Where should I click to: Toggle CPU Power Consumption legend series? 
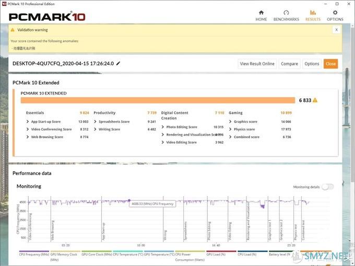(x=190, y=256)
